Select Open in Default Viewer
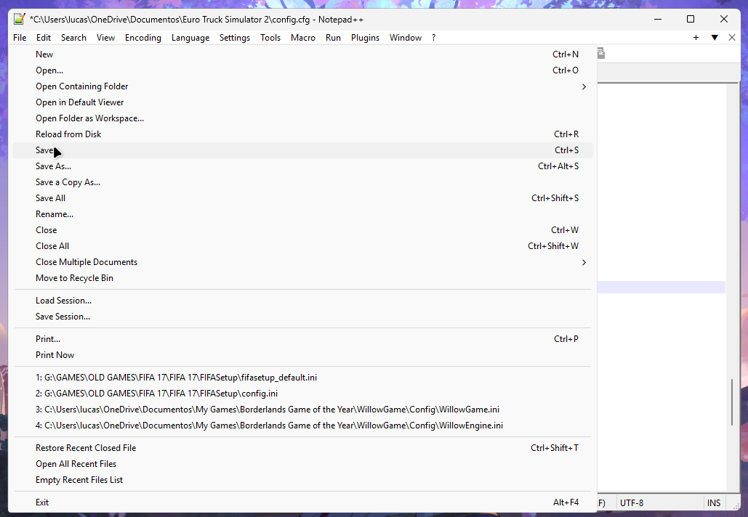The height and width of the screenshot is (517, 748). [303, 102]
